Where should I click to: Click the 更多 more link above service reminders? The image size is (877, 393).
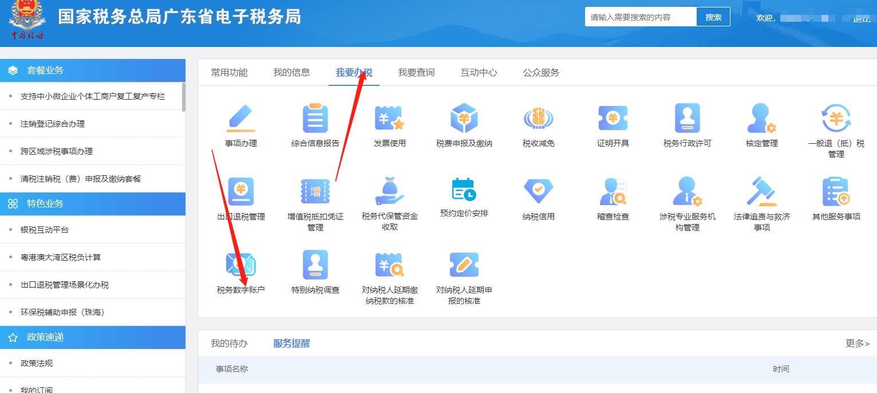[x=853, y=342]
